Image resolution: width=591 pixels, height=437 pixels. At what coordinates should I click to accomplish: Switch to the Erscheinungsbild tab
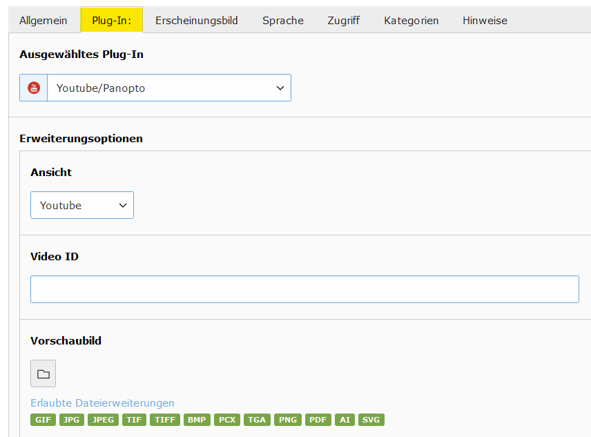point(196,20)
